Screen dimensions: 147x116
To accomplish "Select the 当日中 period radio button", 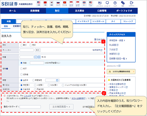I will [x=21, y=80].
